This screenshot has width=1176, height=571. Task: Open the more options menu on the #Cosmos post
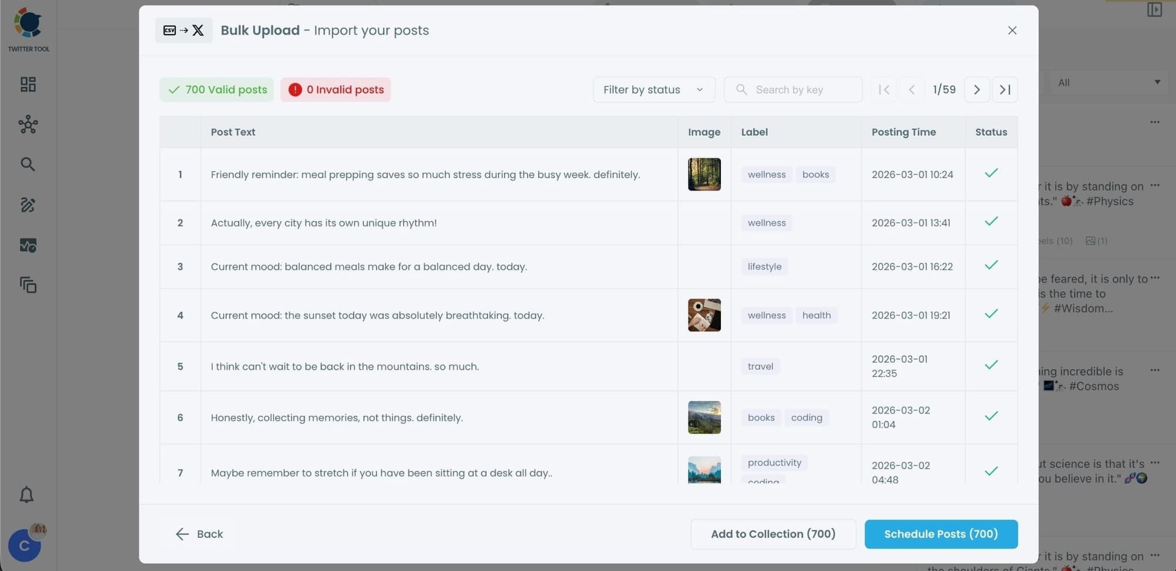coord(1155,370)
